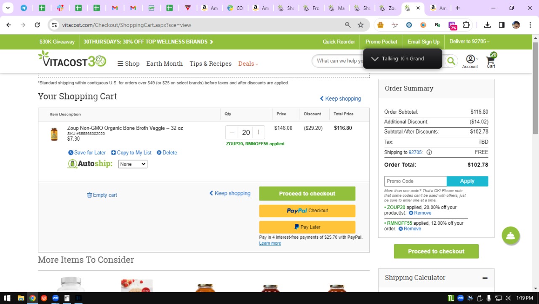This screenshot has height=304, width=539.
Task: Click Keep shopping beside Your Shopping Cart
Action: tap(340, 99)
